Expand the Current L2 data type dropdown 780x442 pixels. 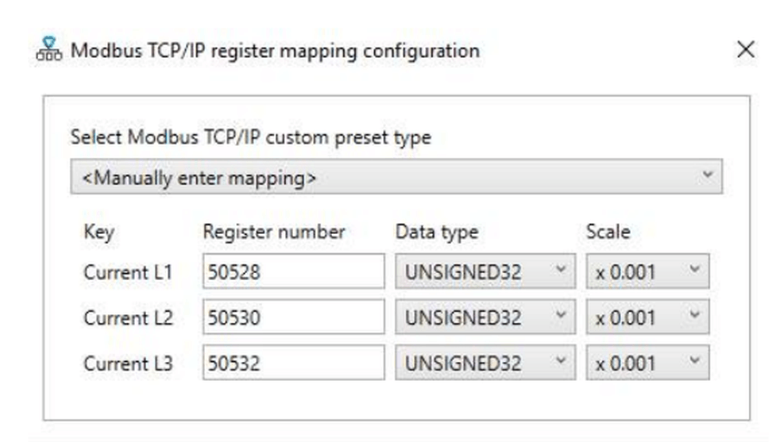pyautogui.click(x=485, y=317)
